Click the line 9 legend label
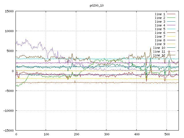184x138 pixels. click(160, 44)
